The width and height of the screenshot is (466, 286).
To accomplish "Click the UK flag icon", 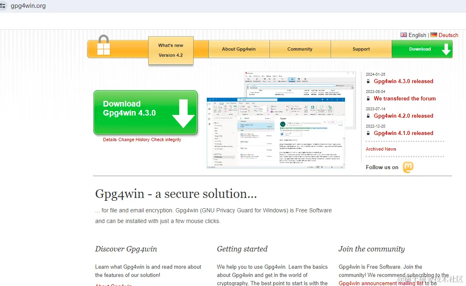I will coord(404,35).
